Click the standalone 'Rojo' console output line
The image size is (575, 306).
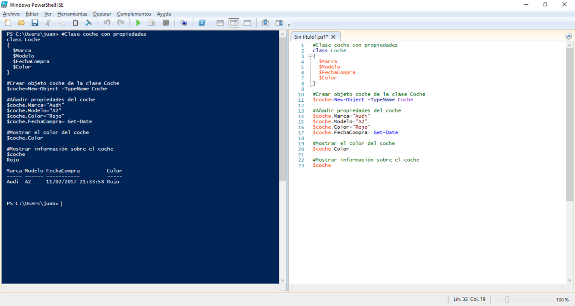(x=13, y=160)
